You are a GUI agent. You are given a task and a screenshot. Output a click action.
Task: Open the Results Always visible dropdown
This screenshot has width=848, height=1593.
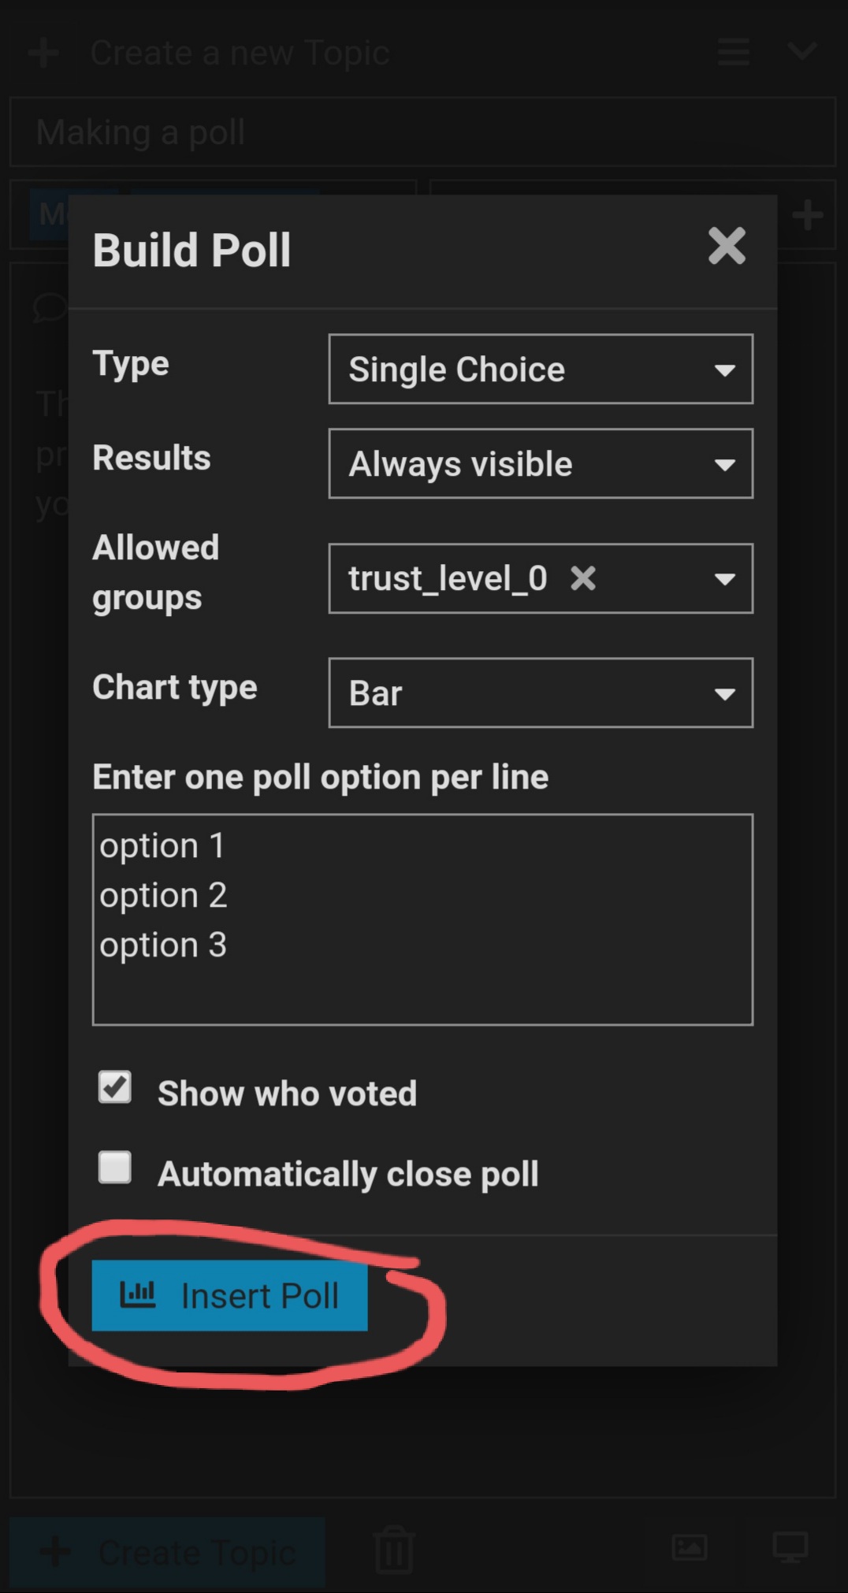click(x=541, y=464)
